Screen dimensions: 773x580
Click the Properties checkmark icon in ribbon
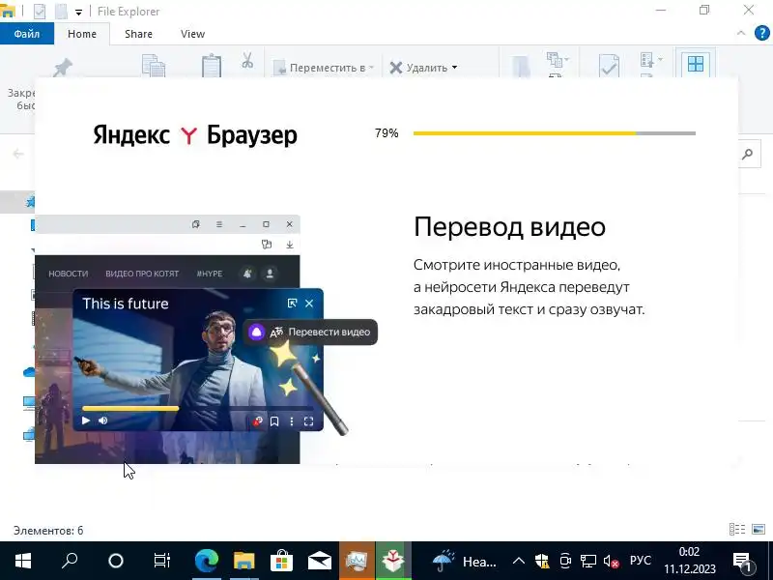pos(609,66)
